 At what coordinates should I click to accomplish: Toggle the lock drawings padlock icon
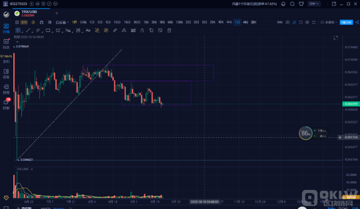pos(142,30)
